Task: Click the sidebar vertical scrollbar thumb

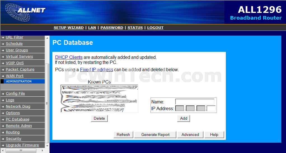Action: (47, 103)
